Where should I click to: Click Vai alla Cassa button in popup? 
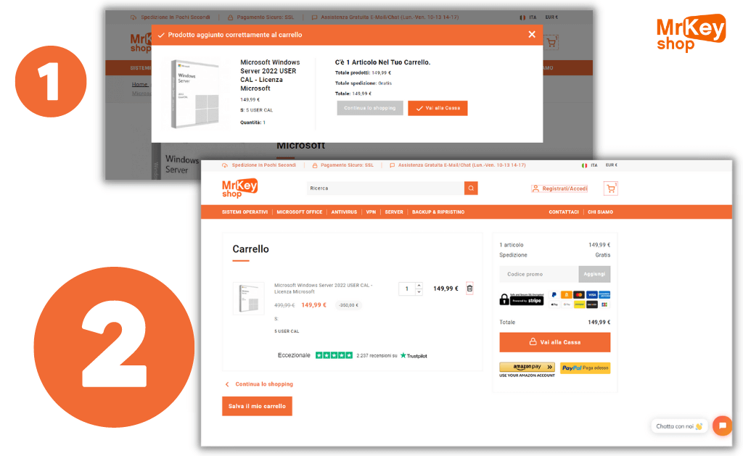pyautogui.click(x=438, y=108)
